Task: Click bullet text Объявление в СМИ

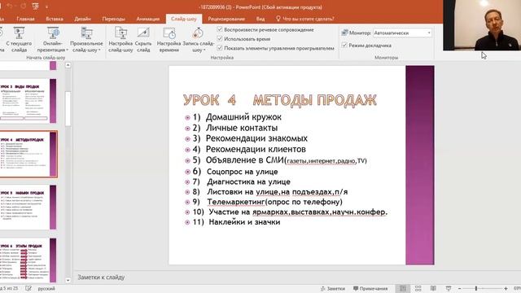Action: click(245, 160)
